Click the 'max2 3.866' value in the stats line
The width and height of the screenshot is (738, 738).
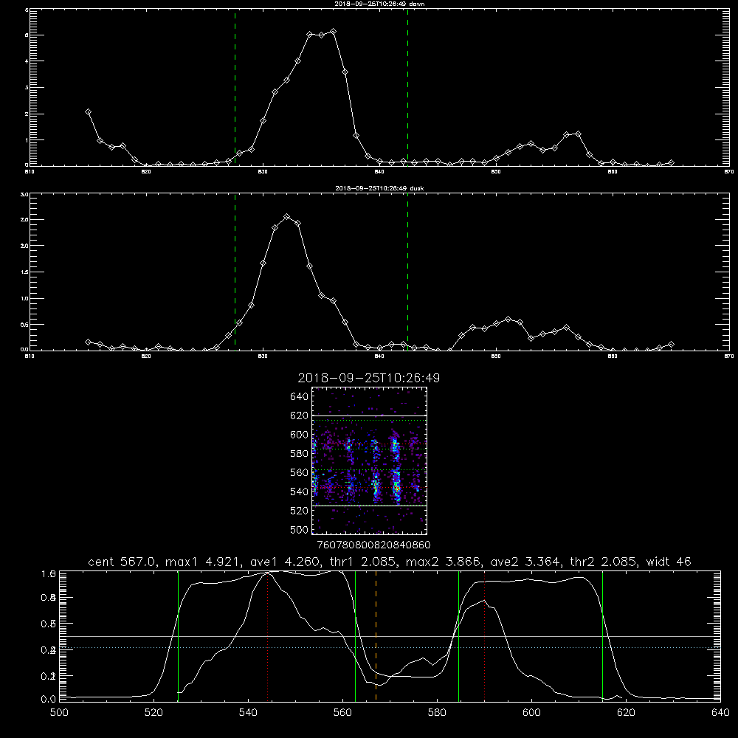(443, 562)
